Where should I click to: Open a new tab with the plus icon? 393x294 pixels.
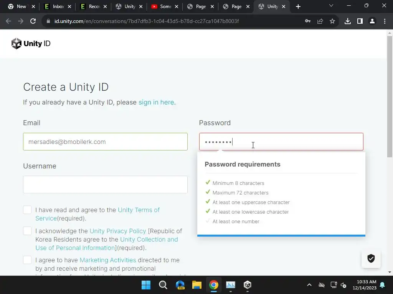298,7
